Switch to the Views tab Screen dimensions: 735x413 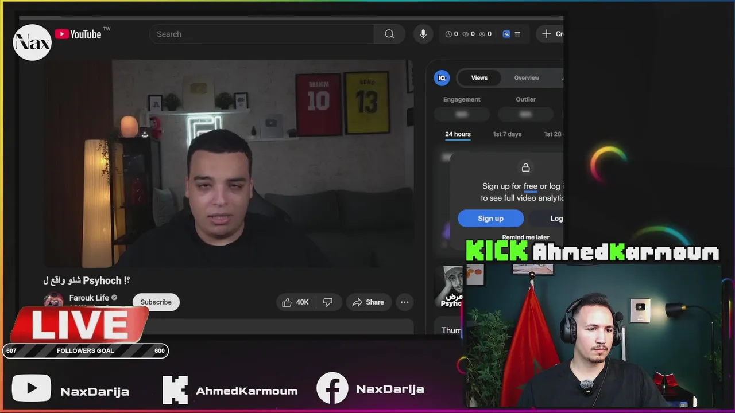[x=479, y=78]
